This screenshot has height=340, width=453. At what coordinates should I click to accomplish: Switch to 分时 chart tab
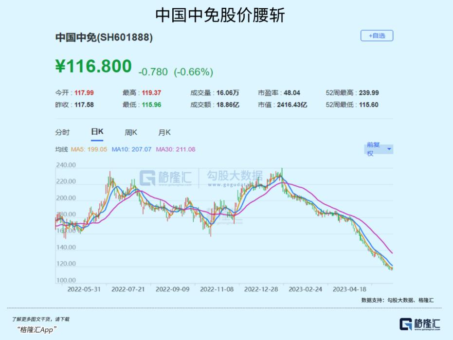[x=62, y=132]
